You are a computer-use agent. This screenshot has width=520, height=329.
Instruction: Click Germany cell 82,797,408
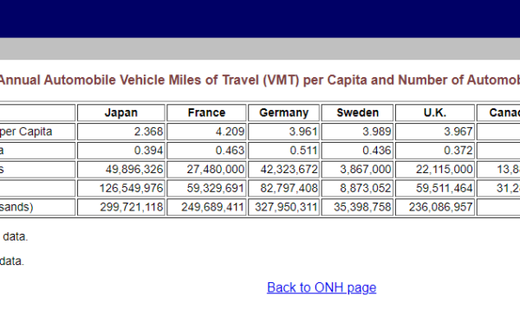click(284, 188)
